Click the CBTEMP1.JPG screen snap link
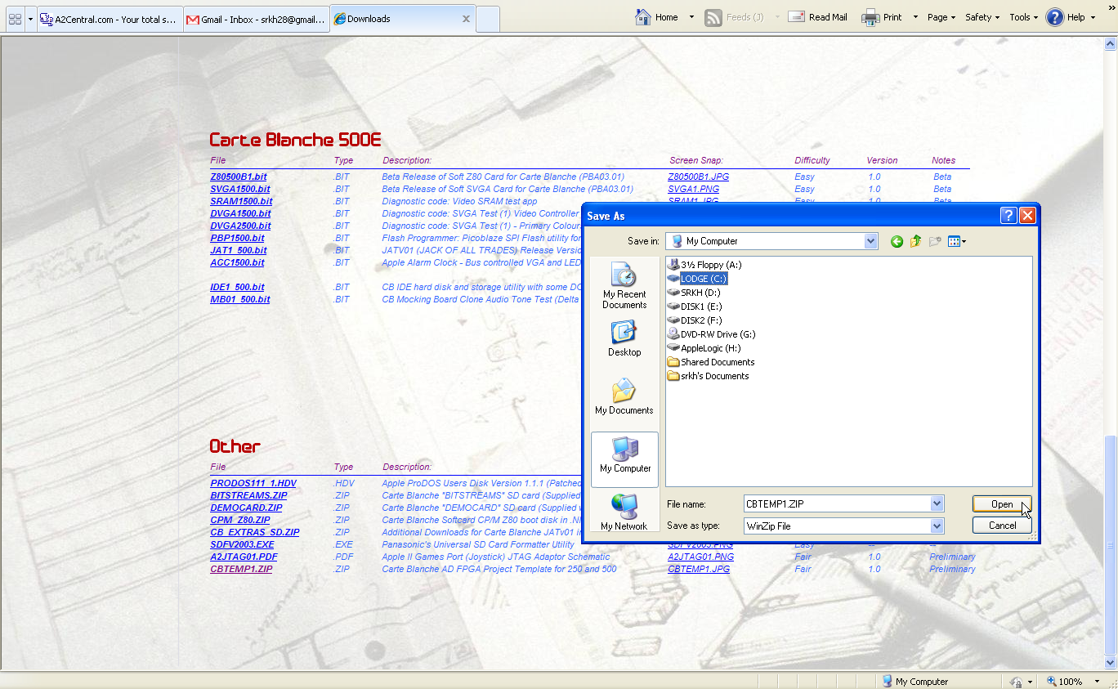This screenshot has height=689, width=1118. pos(699,569)
